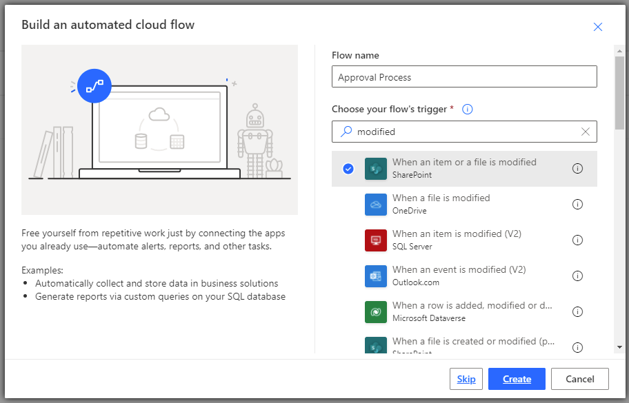The height and width of the screenshot is (403, 629).
Task: Click the OneDrive icon for file modified trigger
Action: coord(375,205)
